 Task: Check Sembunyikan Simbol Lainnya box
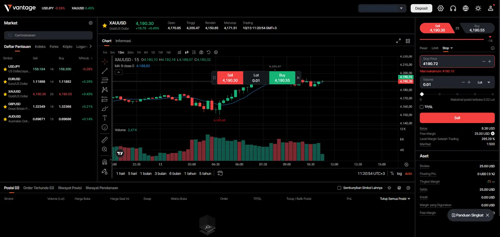339,188
